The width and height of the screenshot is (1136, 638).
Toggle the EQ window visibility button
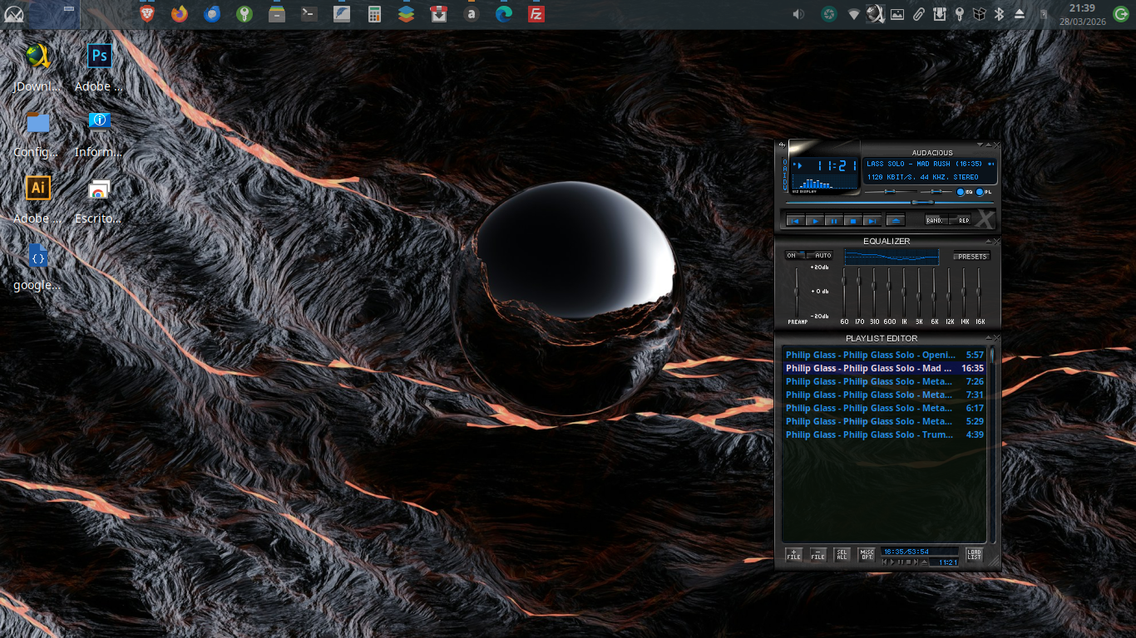pyautogui.click(x=962, y=193)
